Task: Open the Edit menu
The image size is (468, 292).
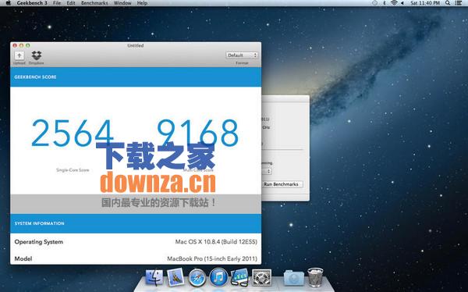Action: point(71,3)
